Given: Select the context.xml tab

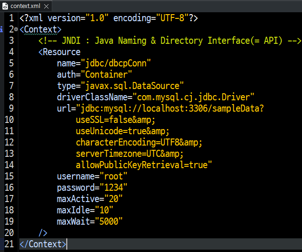Looking at the screenshot, I should click(25, 6).
